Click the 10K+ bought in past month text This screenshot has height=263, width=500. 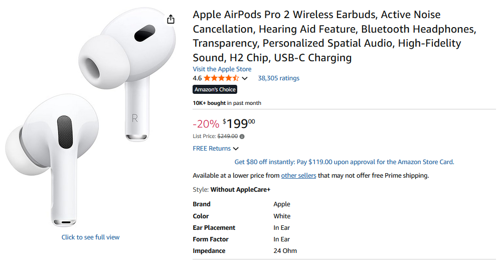[x=227, y=103]
